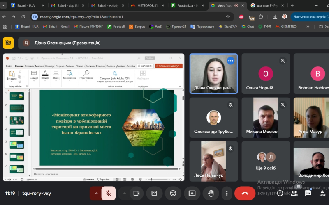
Task: Click the browser reload button
Action: click(23, 17)
